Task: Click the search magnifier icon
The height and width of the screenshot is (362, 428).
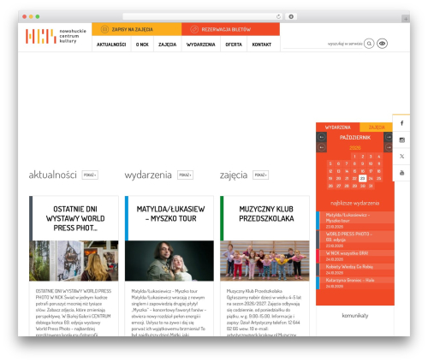Action: (x=369, y=44)
